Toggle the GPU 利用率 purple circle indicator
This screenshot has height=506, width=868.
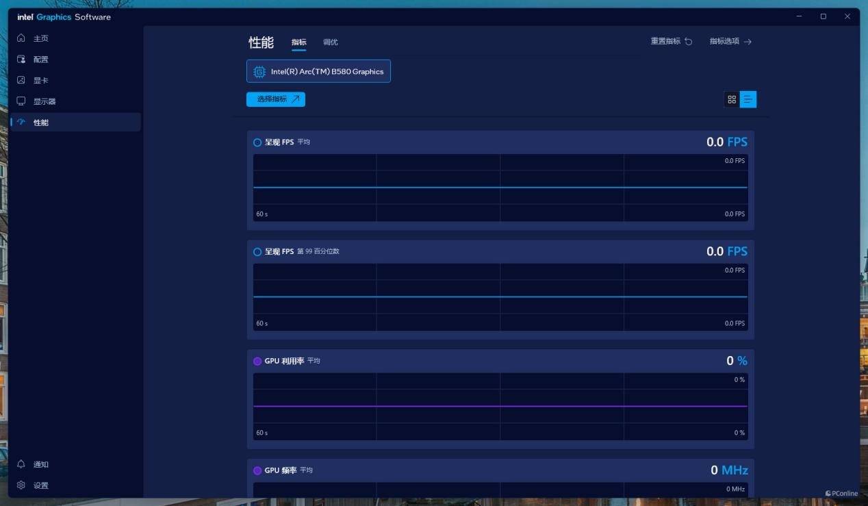coord(257,361)
